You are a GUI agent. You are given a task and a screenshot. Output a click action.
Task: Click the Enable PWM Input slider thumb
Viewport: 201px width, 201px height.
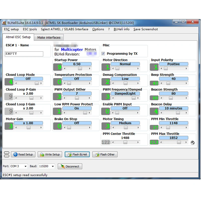(x=117, y=113)
